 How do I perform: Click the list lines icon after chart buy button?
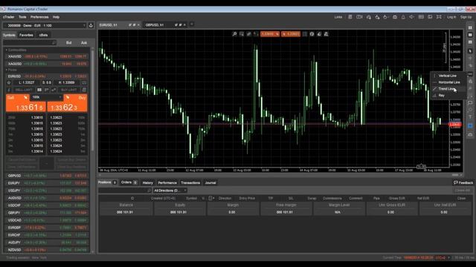[305, 34]
